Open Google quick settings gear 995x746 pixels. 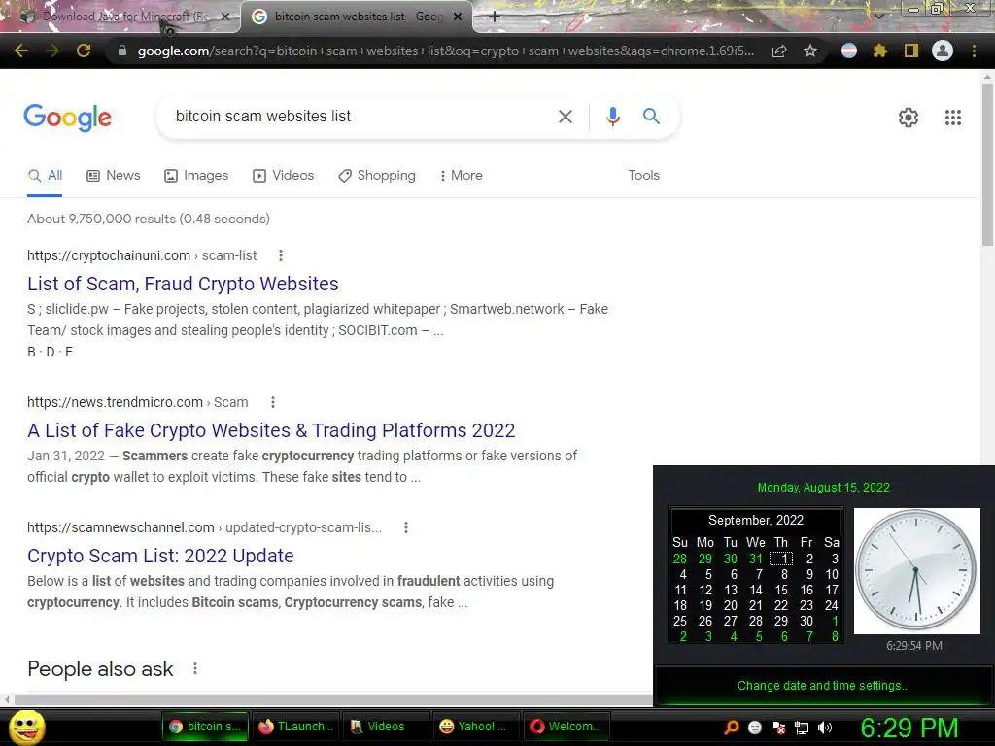click(x=909, y=118)
